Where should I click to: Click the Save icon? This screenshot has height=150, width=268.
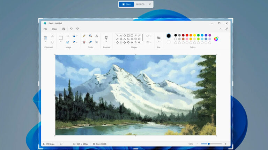64,29
